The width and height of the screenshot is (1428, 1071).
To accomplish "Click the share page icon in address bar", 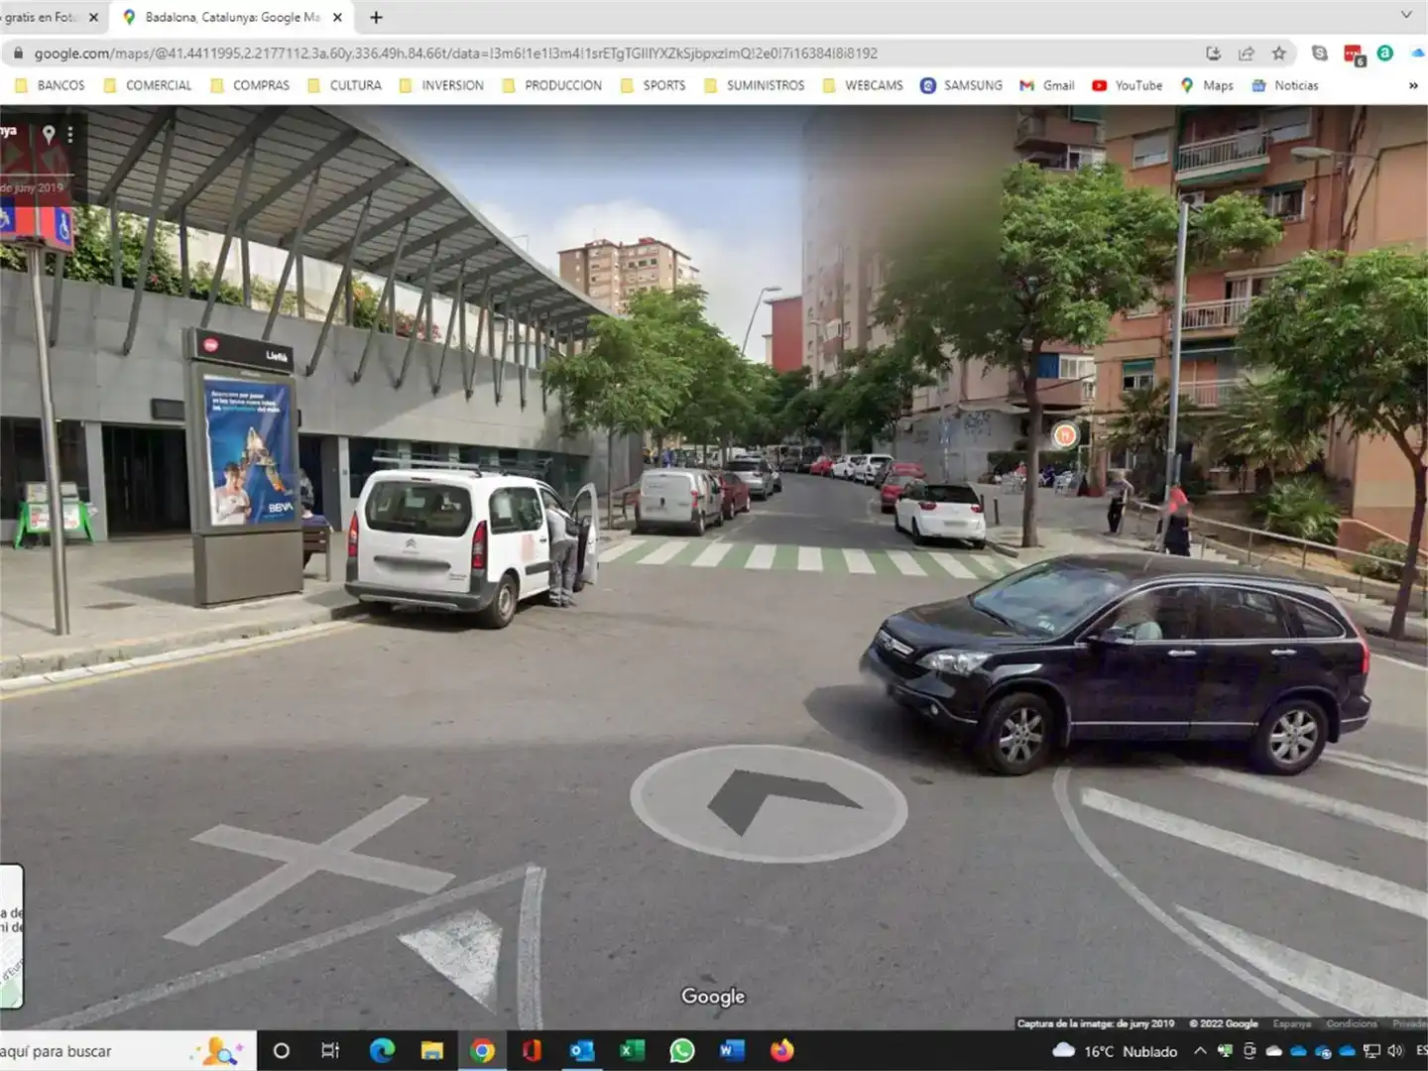I will pos(1247,54).
